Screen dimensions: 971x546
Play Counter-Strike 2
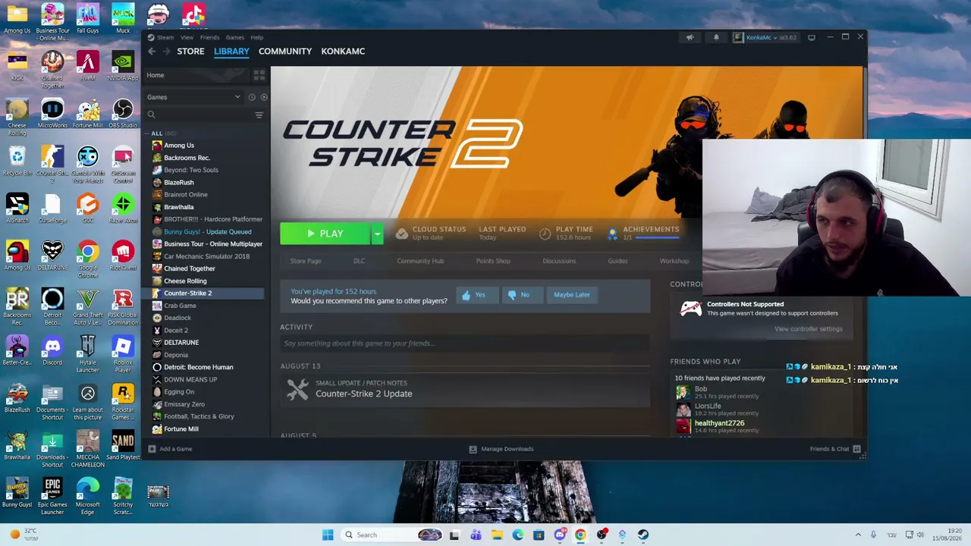[325, 234]
